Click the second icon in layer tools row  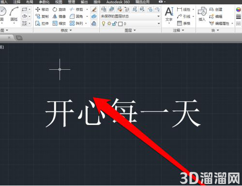tap(111, 9)
